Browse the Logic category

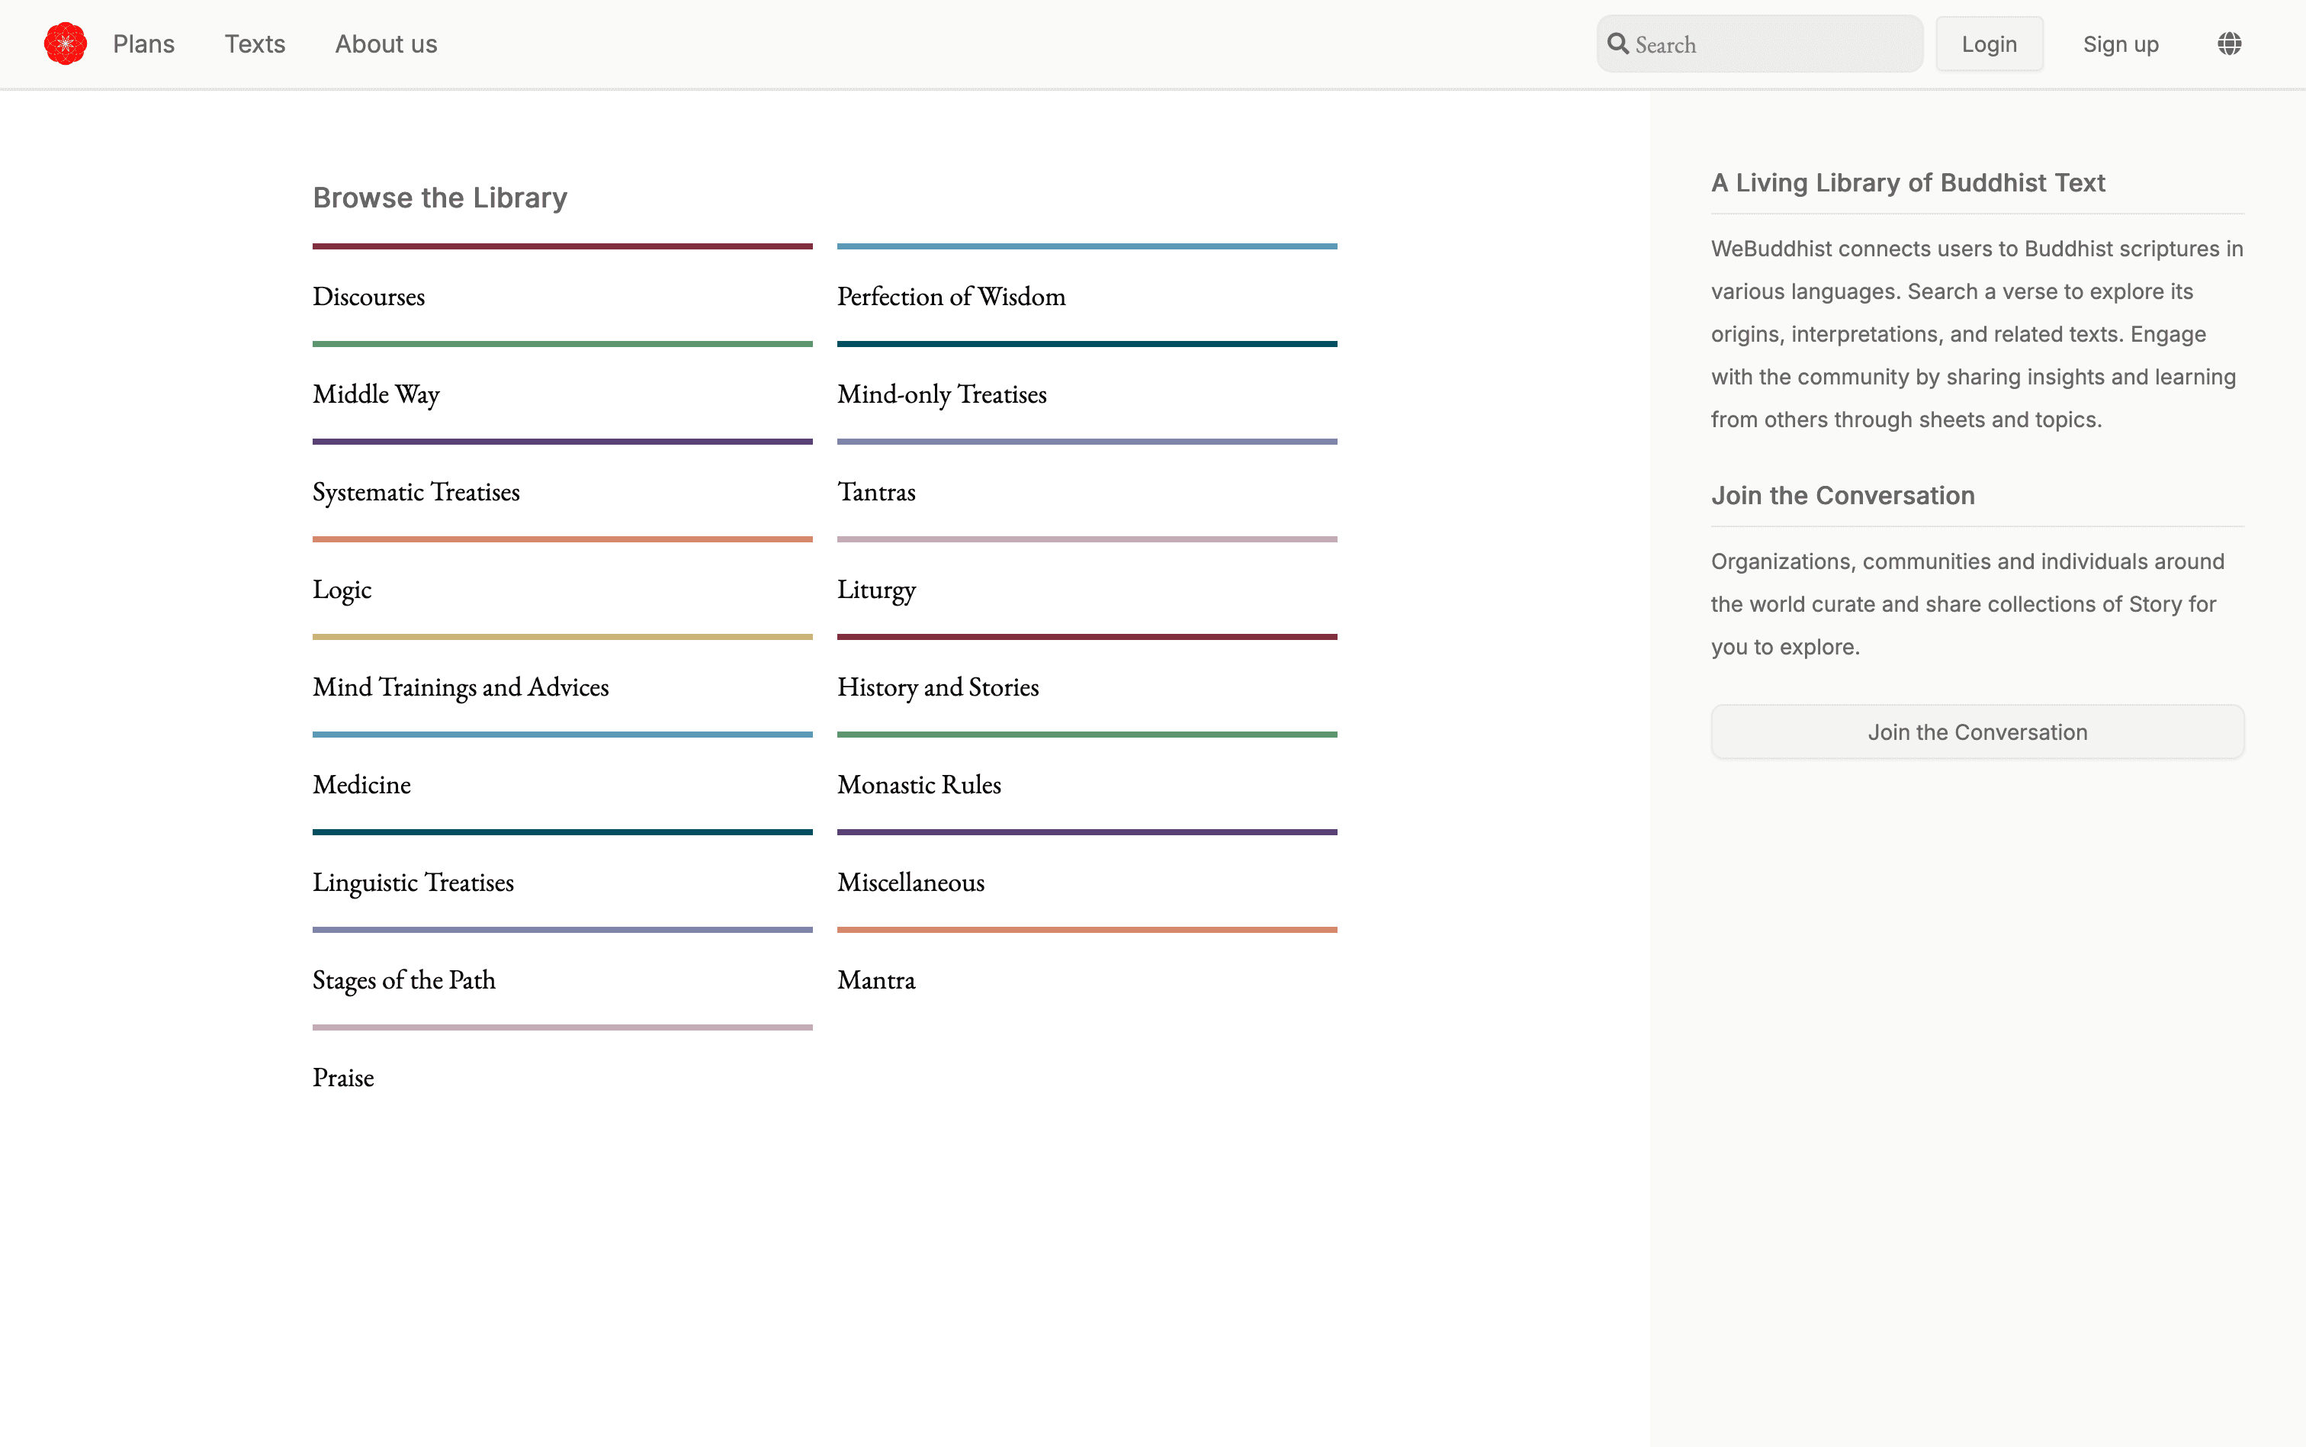(x=342, y=590)
